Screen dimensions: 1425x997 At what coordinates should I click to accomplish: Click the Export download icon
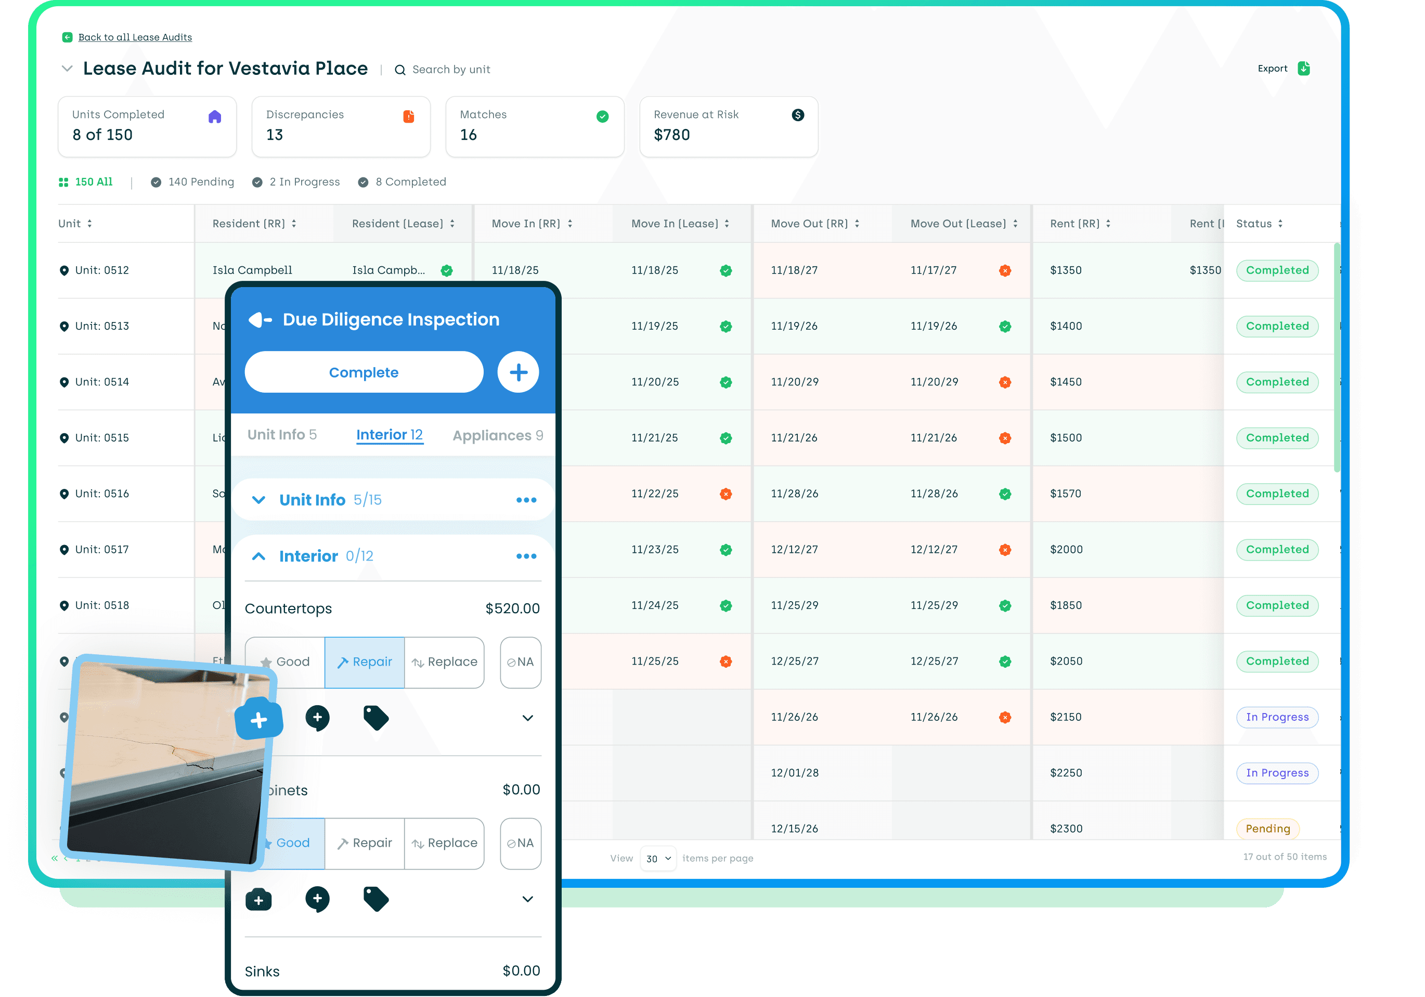(1303, 68)
